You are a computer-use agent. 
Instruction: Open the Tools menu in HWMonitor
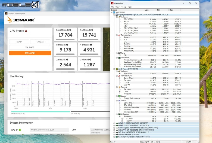(124, 7)
